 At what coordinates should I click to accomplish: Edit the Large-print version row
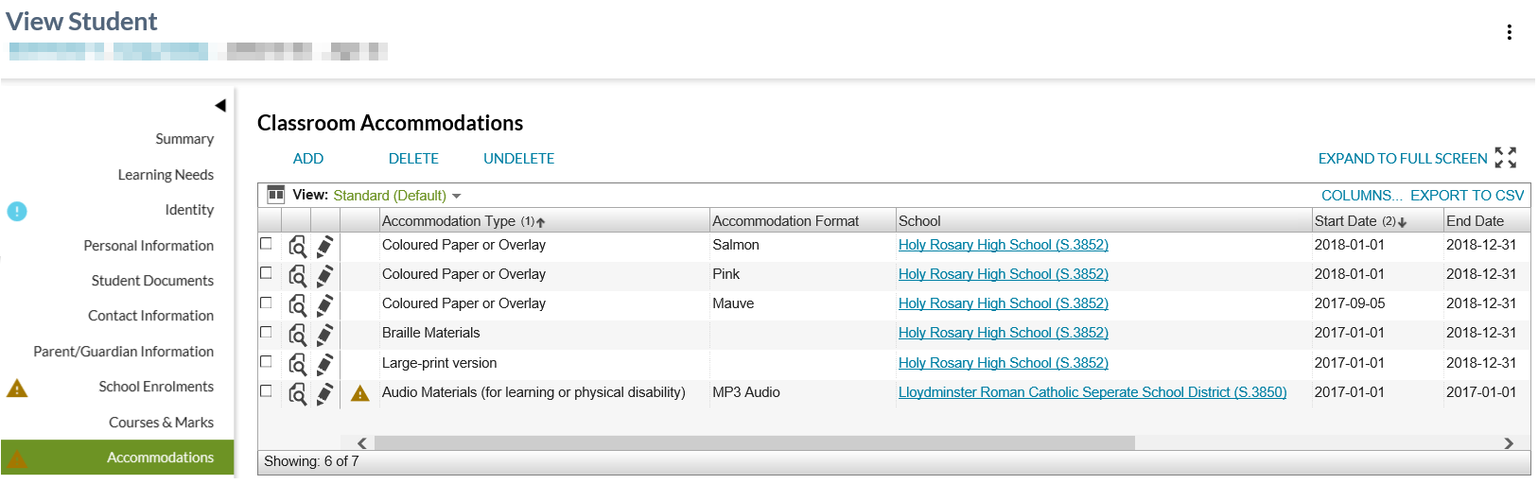(324, 364)
